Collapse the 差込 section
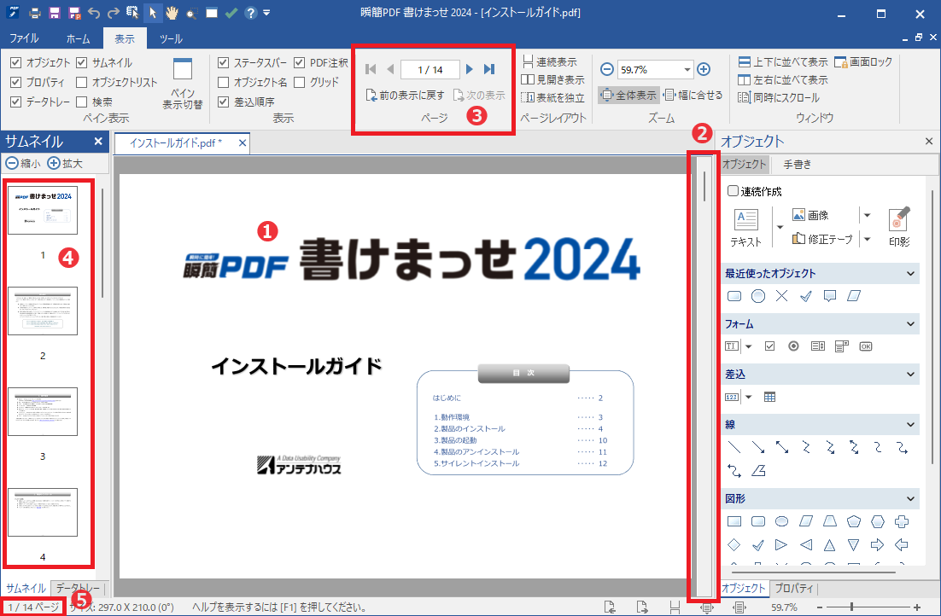Viewport: 941px width, 616px height. click(x=910, y=375)
